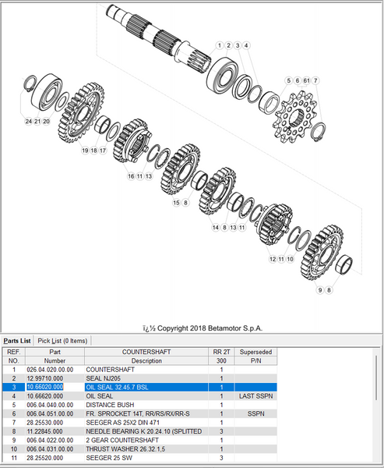Select part number 006.04.051.00.00
This screenshot has height=468, width=384.
coord(50,413)
